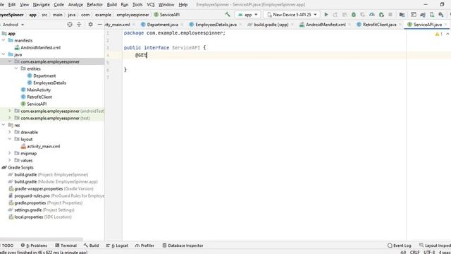Collapse the entities package arrow
The width and height of the screenshot is (451, 254).
click(x=16, y=68)
